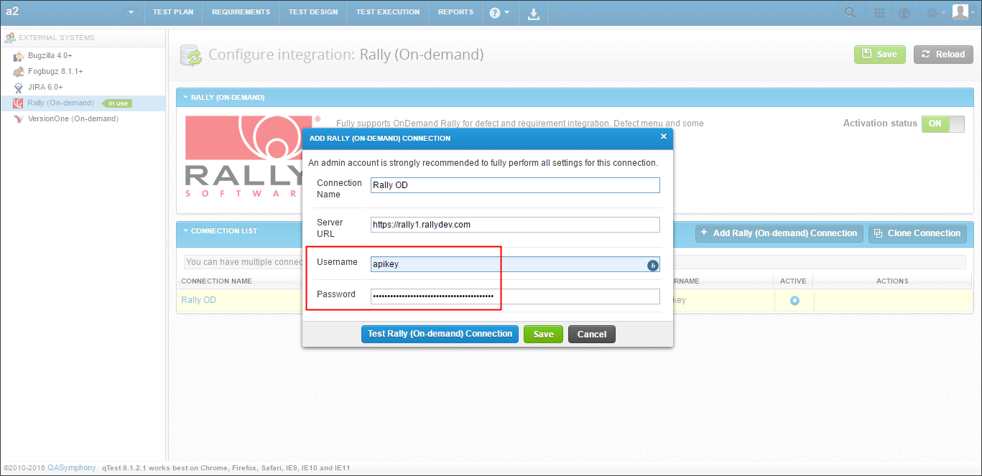Click the search magnifier icon
The width and height of the screenshot is (982, 476).
pyautogui.click(x=850, y=13)
